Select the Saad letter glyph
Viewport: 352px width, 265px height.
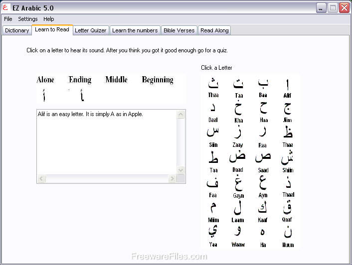[263, 157]
